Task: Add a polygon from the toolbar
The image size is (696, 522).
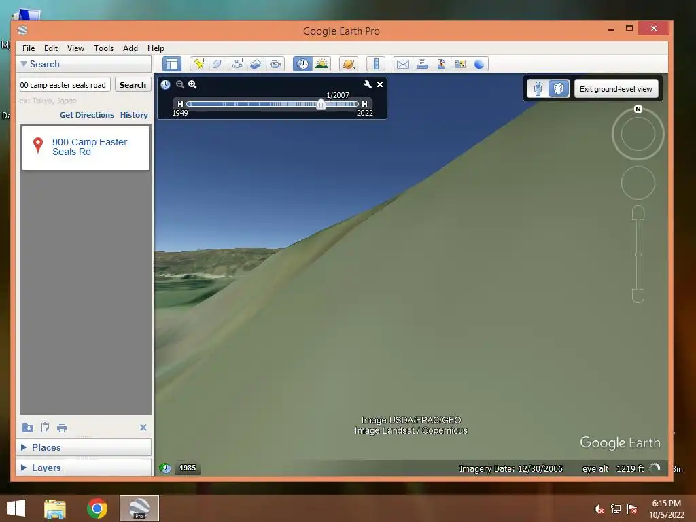Action: (218, 64)
